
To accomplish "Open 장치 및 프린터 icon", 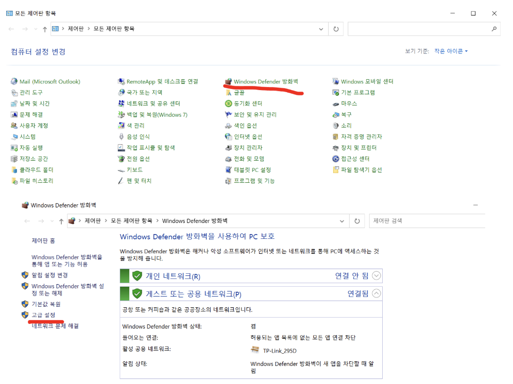I will point(355,148).
